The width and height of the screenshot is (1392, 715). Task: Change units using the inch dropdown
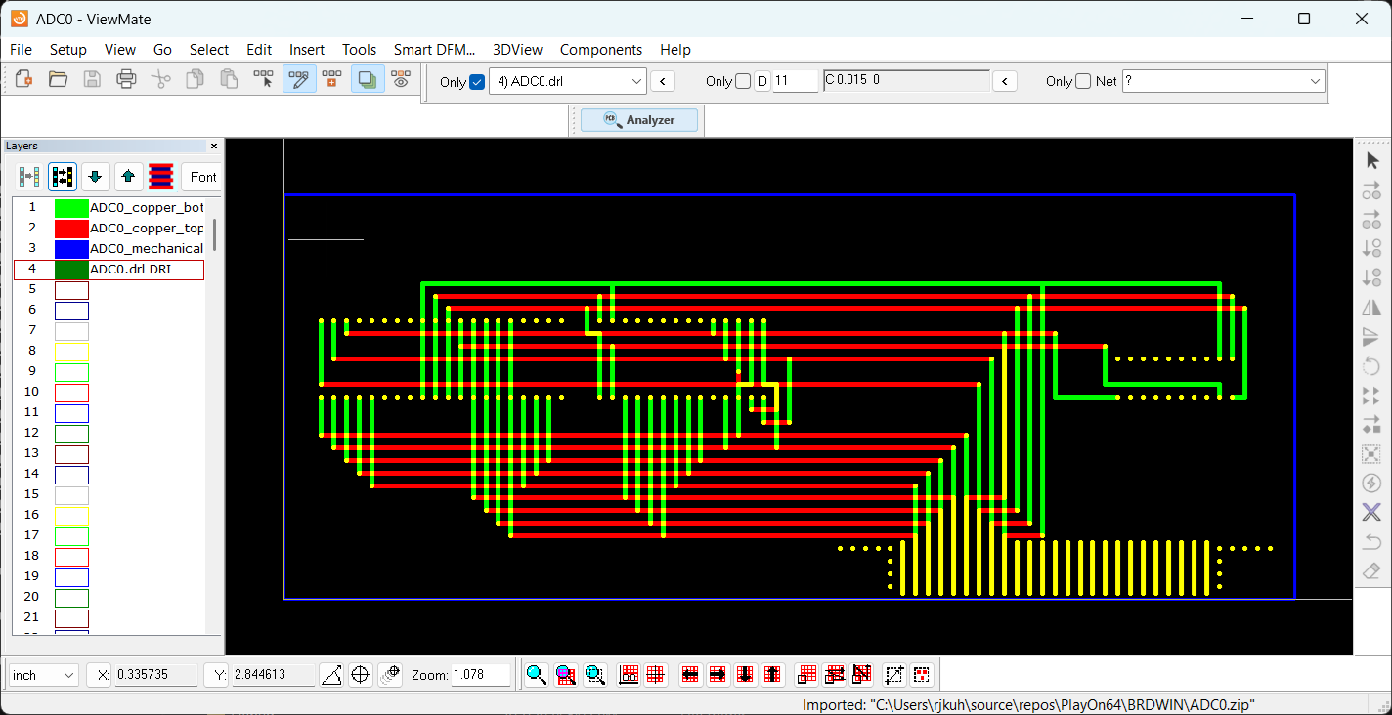(x=42, y=674)
